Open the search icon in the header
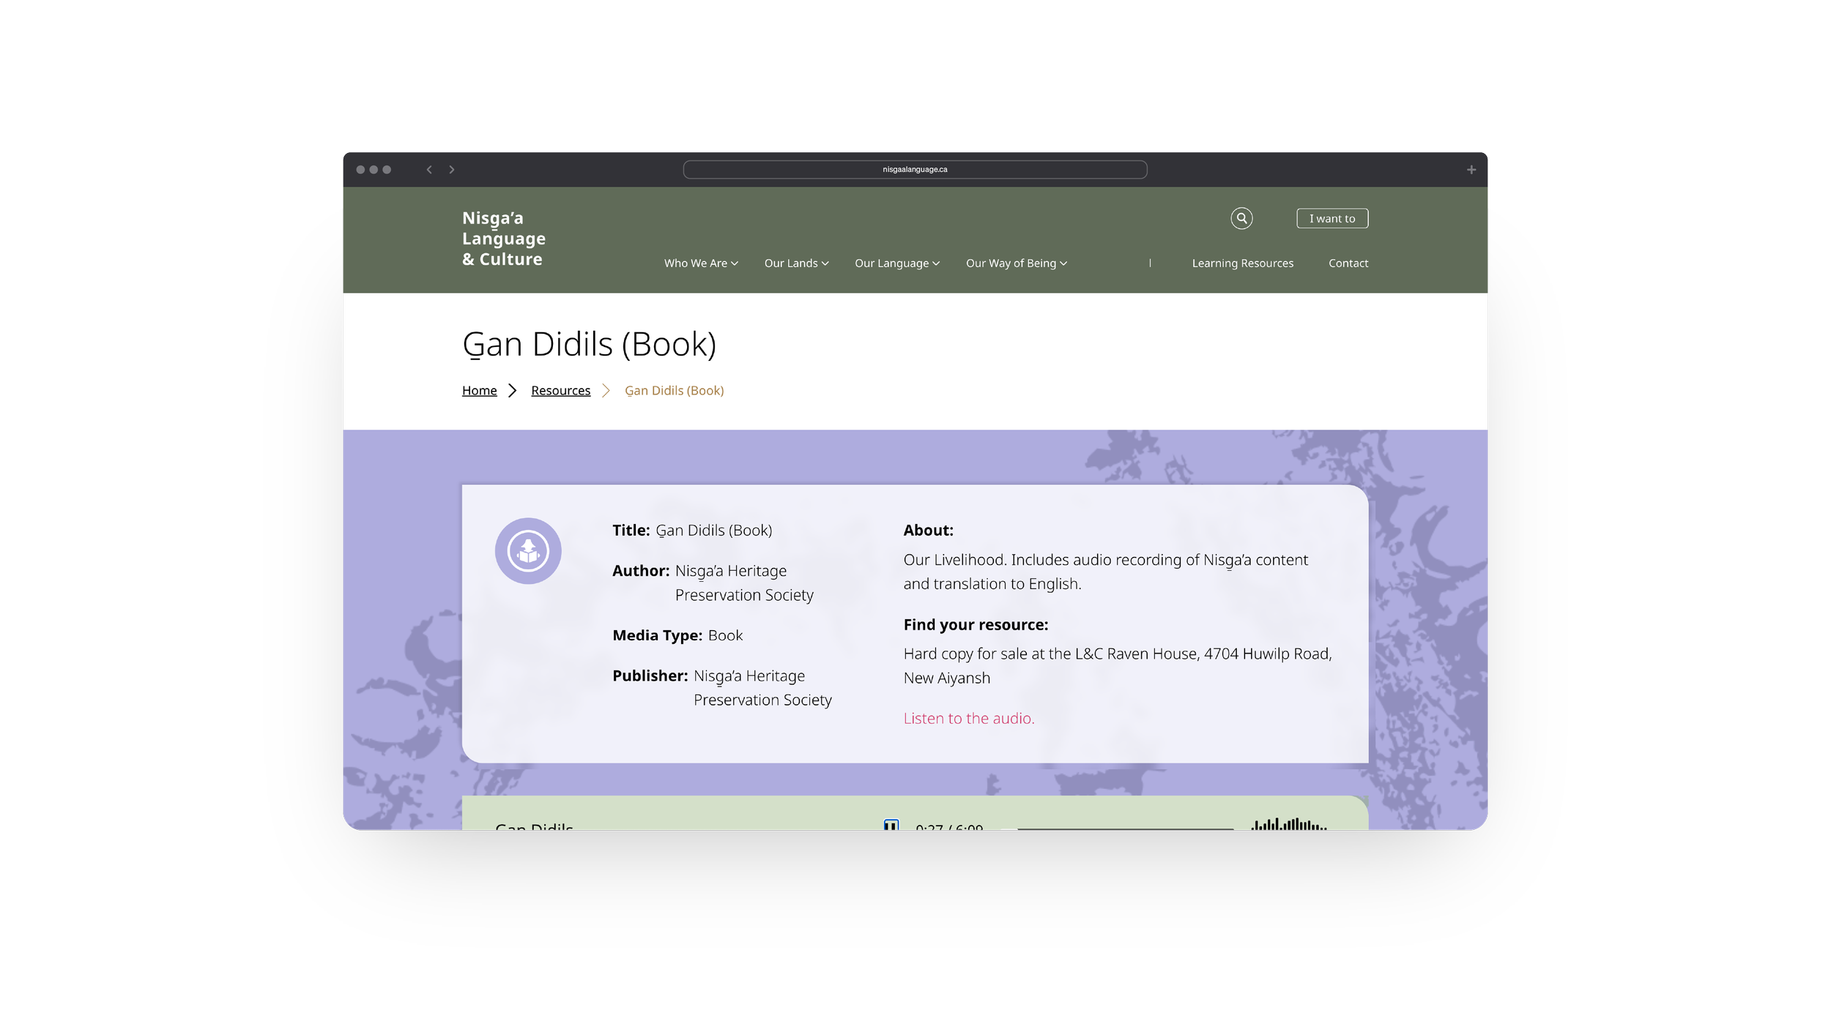Image resolution: width=1831 pixels, height=1029 pixels. pyautogui.click(x=1242, y=218)
